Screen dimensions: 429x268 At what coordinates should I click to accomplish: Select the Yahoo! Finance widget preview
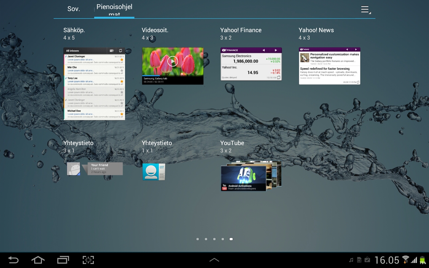(251, 64)
